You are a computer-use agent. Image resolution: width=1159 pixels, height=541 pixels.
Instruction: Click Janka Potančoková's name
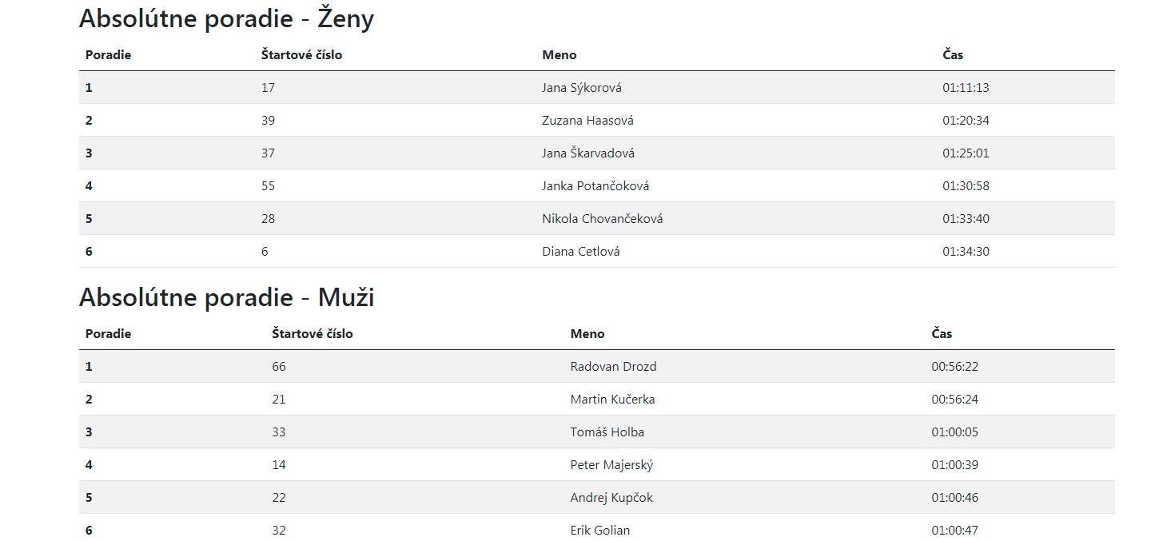595,186
